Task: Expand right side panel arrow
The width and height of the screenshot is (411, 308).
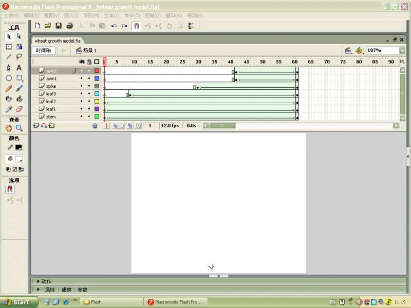Action: coord(408,157)
